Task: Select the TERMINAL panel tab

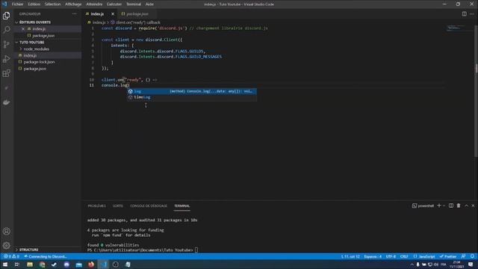Action: click(x=181, y=206)
